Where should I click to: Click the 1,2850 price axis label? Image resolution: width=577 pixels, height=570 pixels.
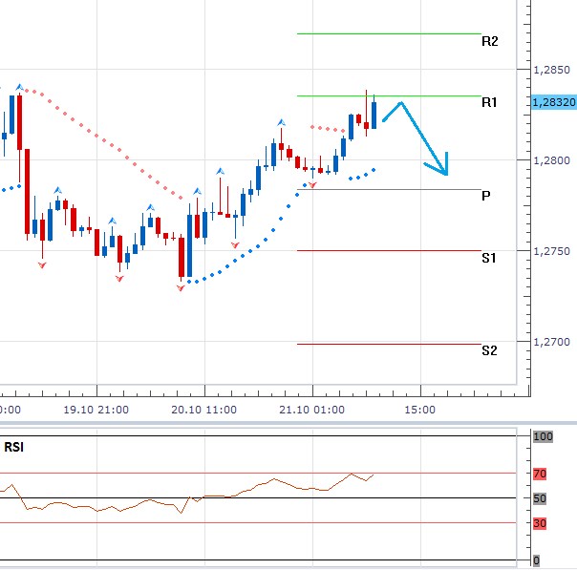click(548, 70)
